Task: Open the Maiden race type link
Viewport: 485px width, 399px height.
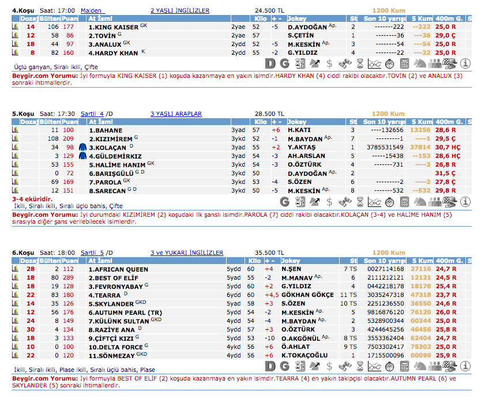Action: pyautogui.click(x=90, y=10)
